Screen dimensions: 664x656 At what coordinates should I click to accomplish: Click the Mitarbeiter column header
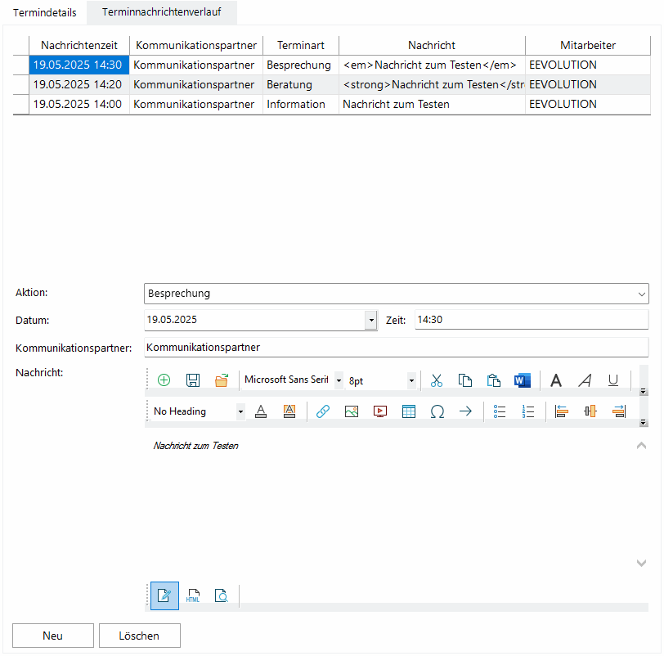click(588, 45)
